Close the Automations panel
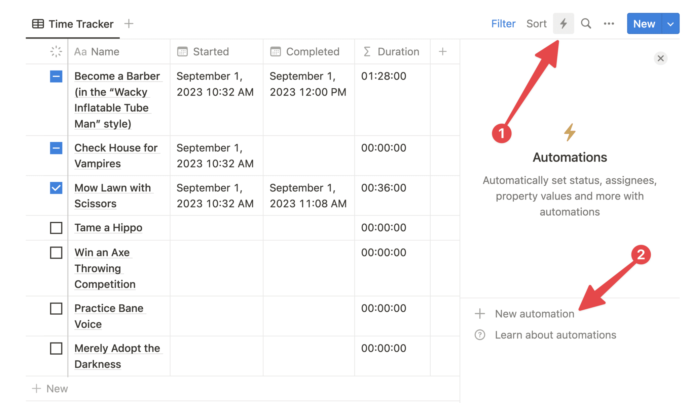The image size is (689, 403). 660,58
